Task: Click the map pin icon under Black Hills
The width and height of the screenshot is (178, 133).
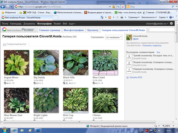Action: pyautogui.click(x=67, y=83)
